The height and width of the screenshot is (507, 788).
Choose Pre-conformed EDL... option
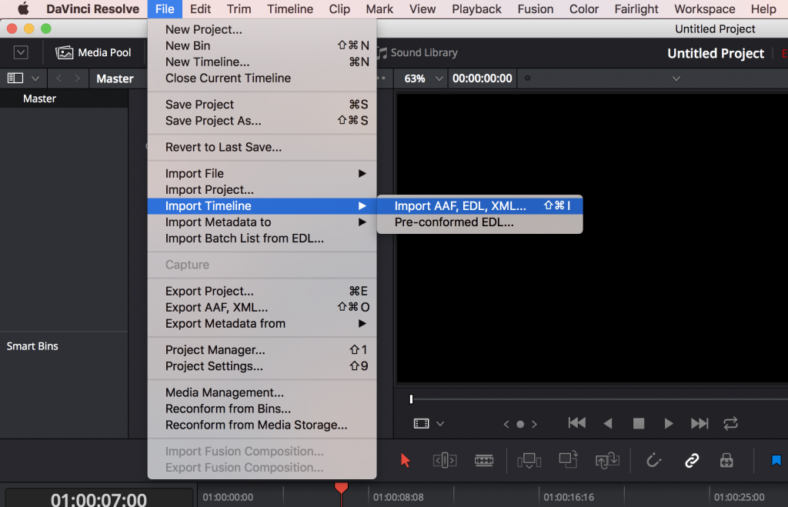(480, 222)
